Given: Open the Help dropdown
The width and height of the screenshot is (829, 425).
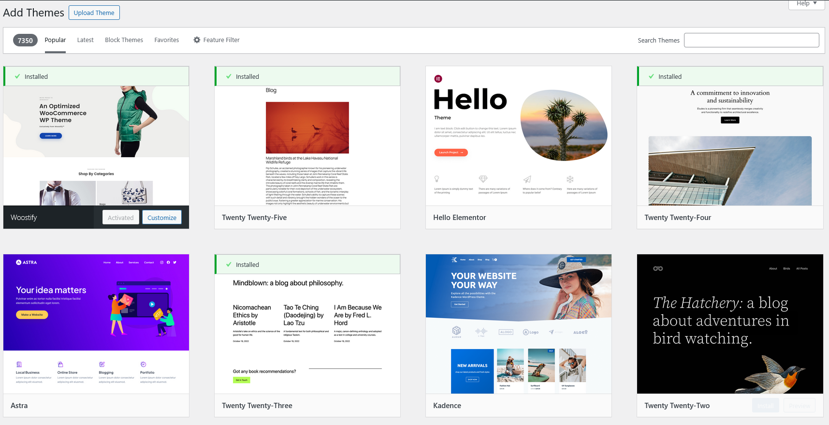Looking at the screenshot, I should coord(806,4).
